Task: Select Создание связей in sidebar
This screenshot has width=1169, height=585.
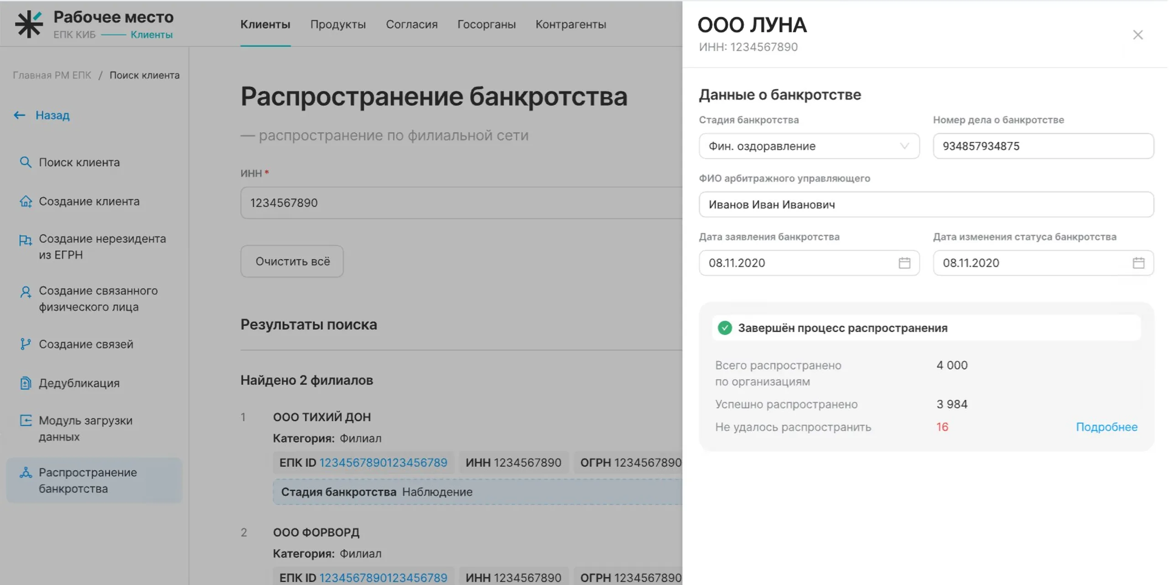Action: (x=86, y=344)
